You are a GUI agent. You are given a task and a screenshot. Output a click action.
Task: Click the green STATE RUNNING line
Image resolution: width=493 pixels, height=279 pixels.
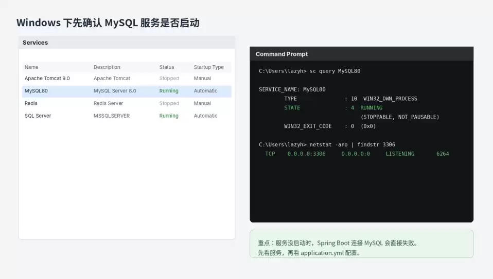pos(333,108)
